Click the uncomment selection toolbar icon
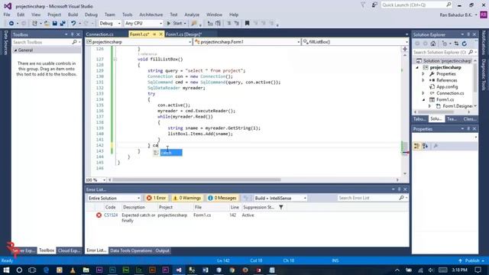Viewport: 489px width, 275px height. pos(236,24)
